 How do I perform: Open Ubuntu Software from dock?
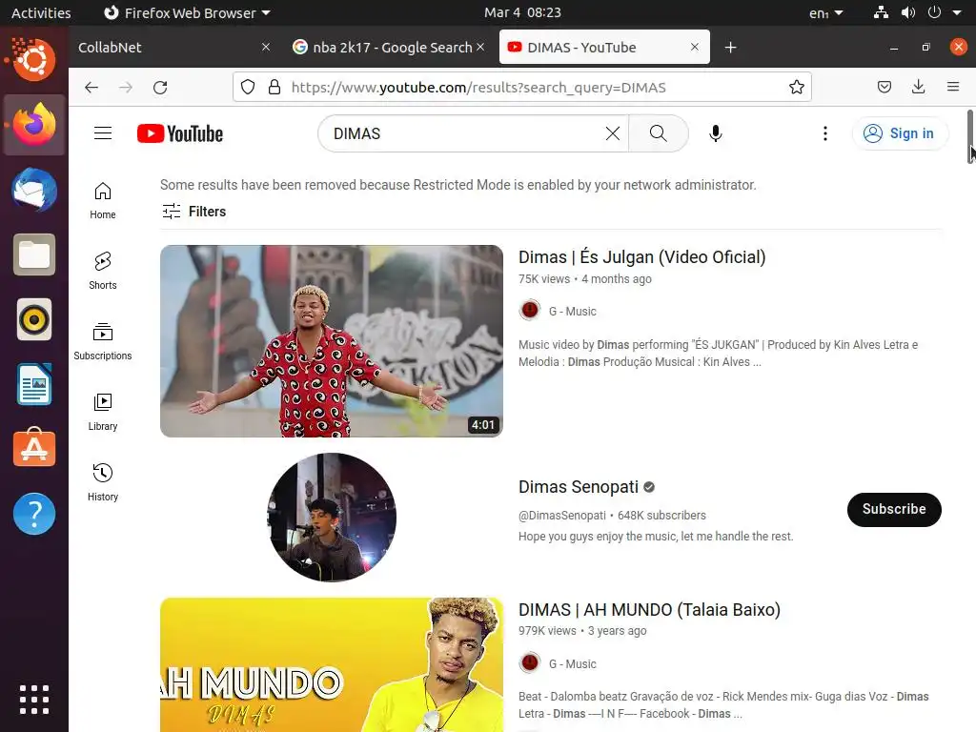tap(34, 449)
